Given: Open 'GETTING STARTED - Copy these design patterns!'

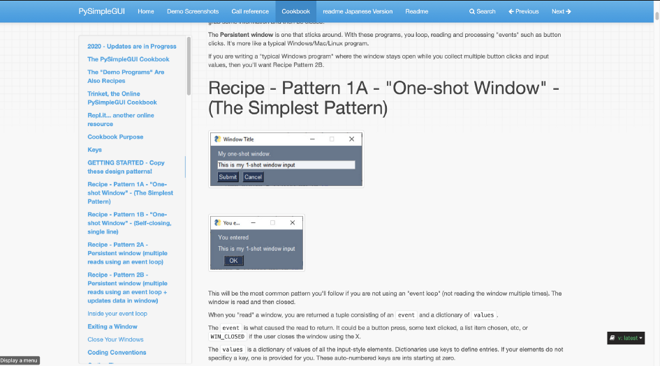Looking at the screenshot, I should coord(126,167).
